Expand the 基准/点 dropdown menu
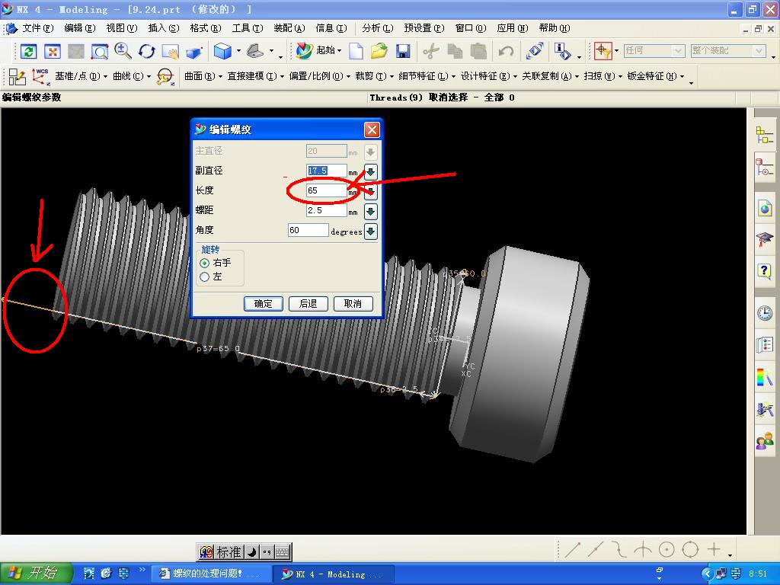780x585 pixels. click(x=81, y=76)
